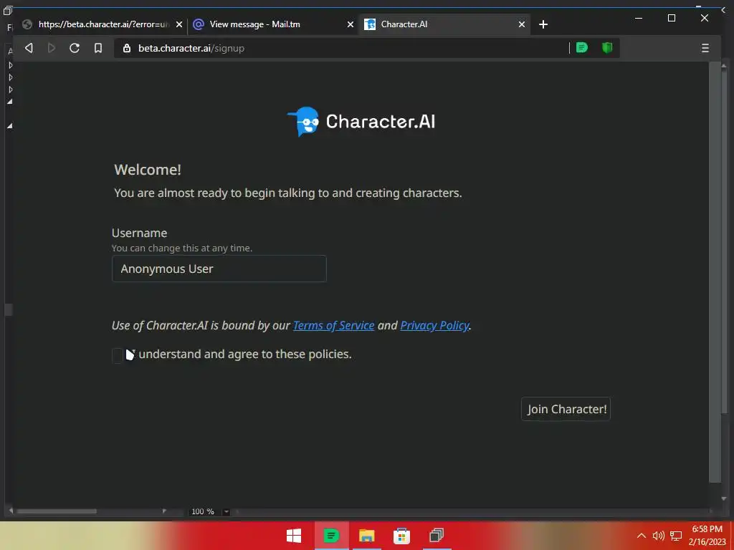The height and width of the screenshot is (550, 734).
Task: Click the Character.AI logo
Action: coord(361,122)
